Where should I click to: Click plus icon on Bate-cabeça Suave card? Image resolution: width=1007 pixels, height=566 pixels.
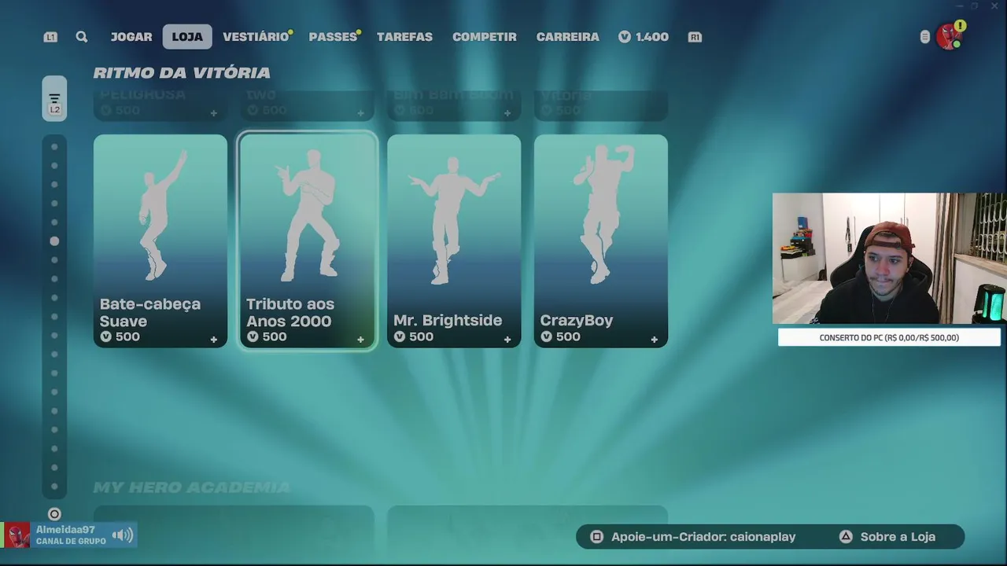point(213,340)
